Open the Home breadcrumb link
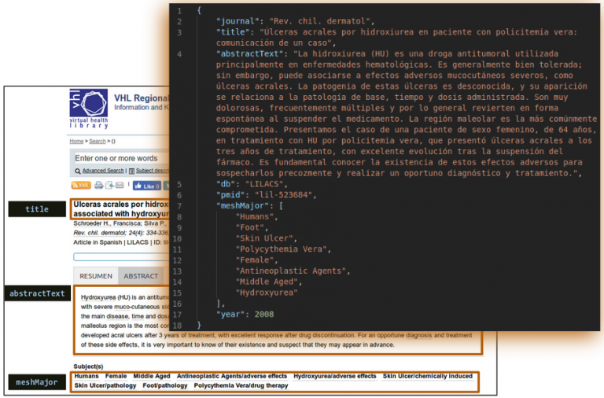This screenshot has height=398, width=604. [x=76, y=141]
